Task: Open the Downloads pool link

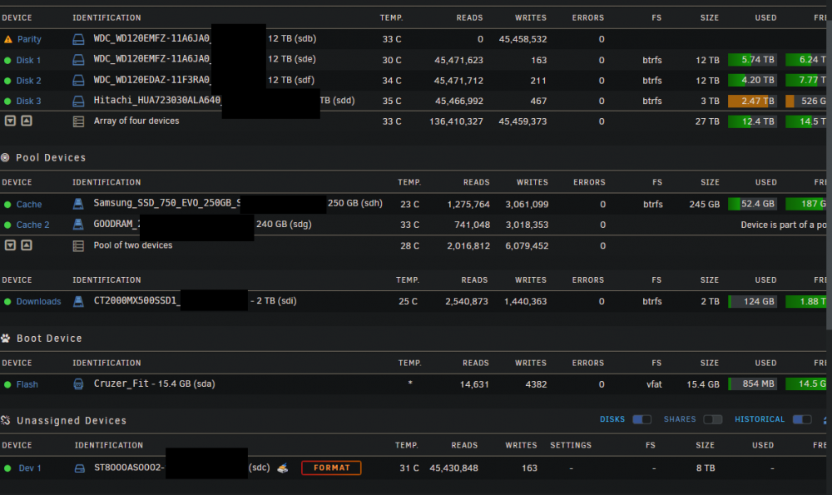Action: pos(39,301)
